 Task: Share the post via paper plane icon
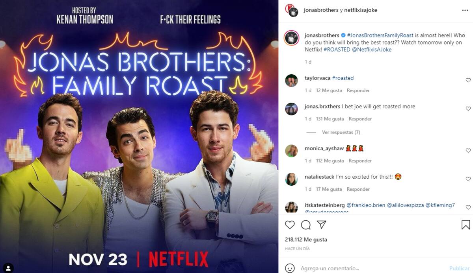(322, 225)
